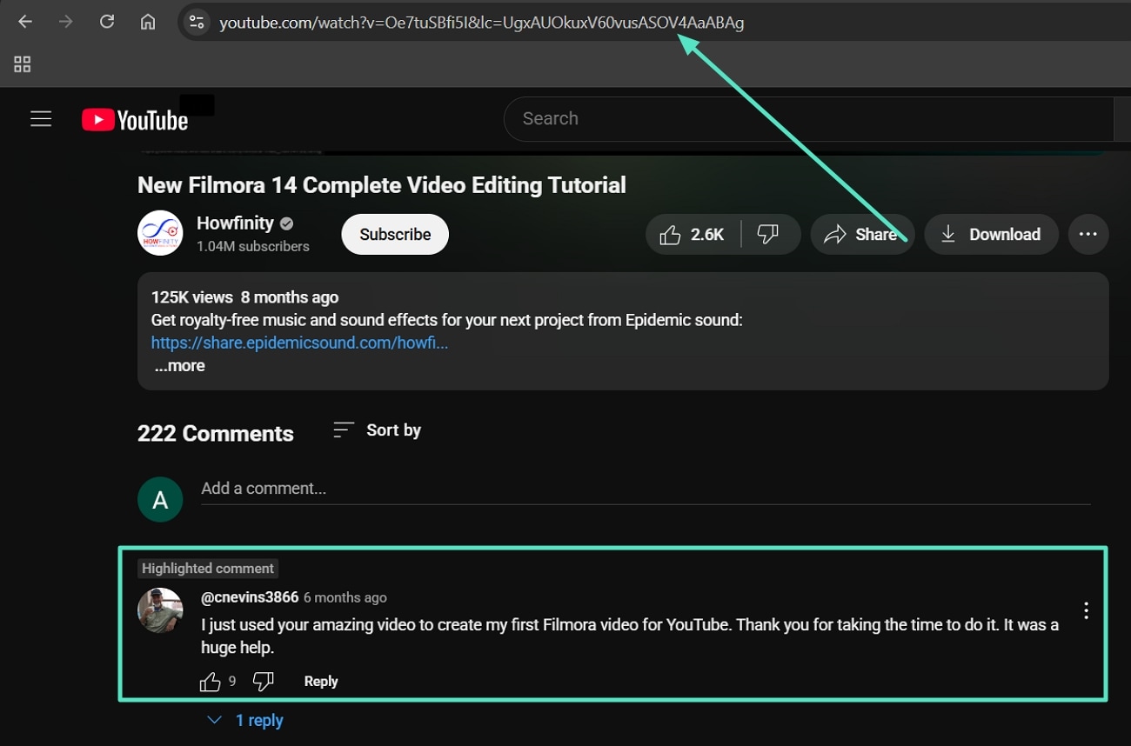Click the browser forward arrow
This screenshot has height=746, width=1131.
click(x=66, y=22)
